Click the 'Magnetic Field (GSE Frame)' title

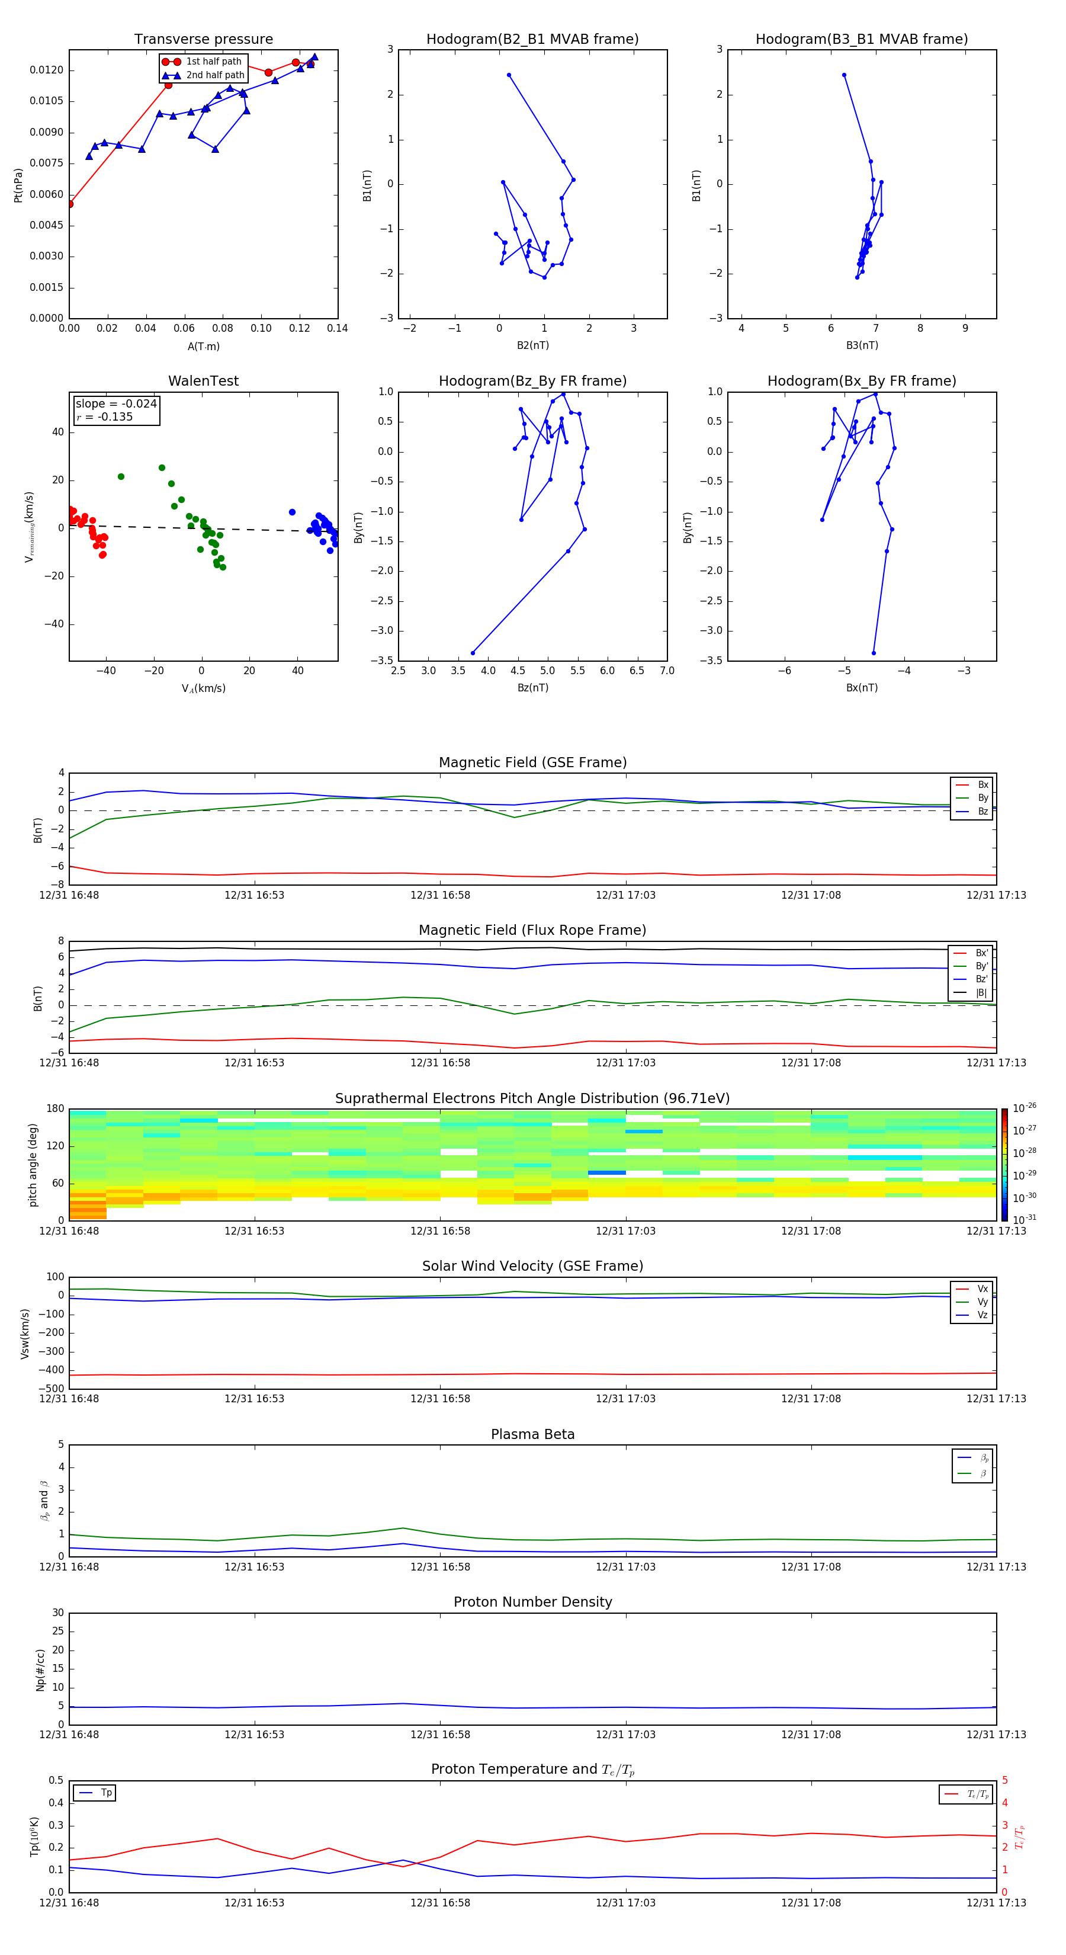[x=532, y=762]
